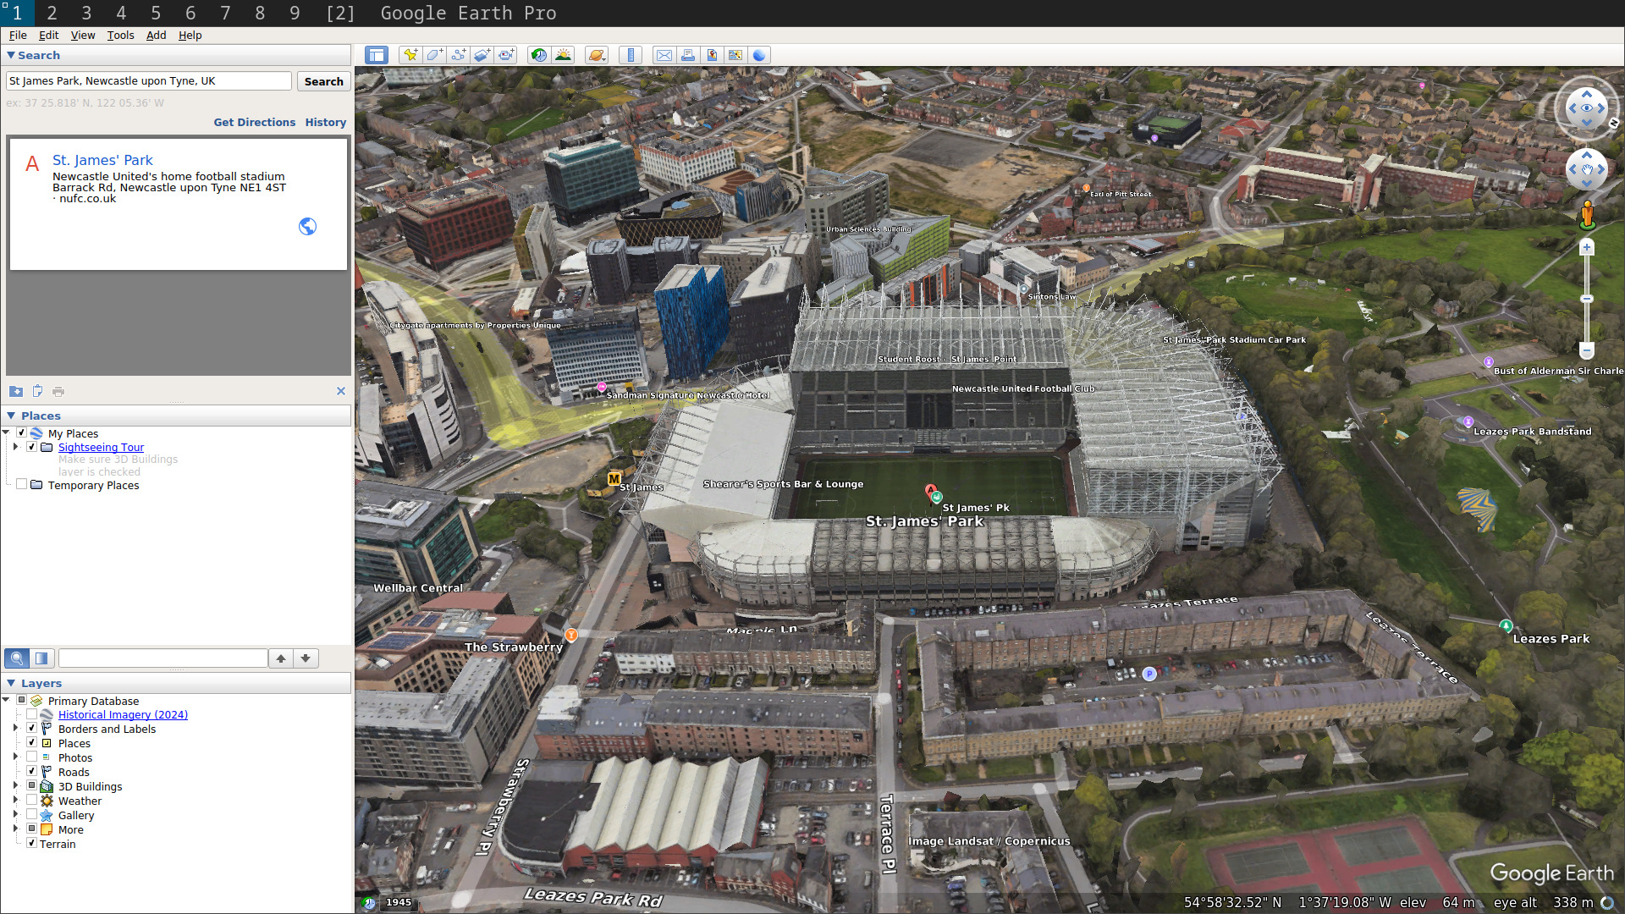Image resolution: width=1625 pixels, height=914 pixels.
Task: Add a new placemark
Action: point(411,54)
